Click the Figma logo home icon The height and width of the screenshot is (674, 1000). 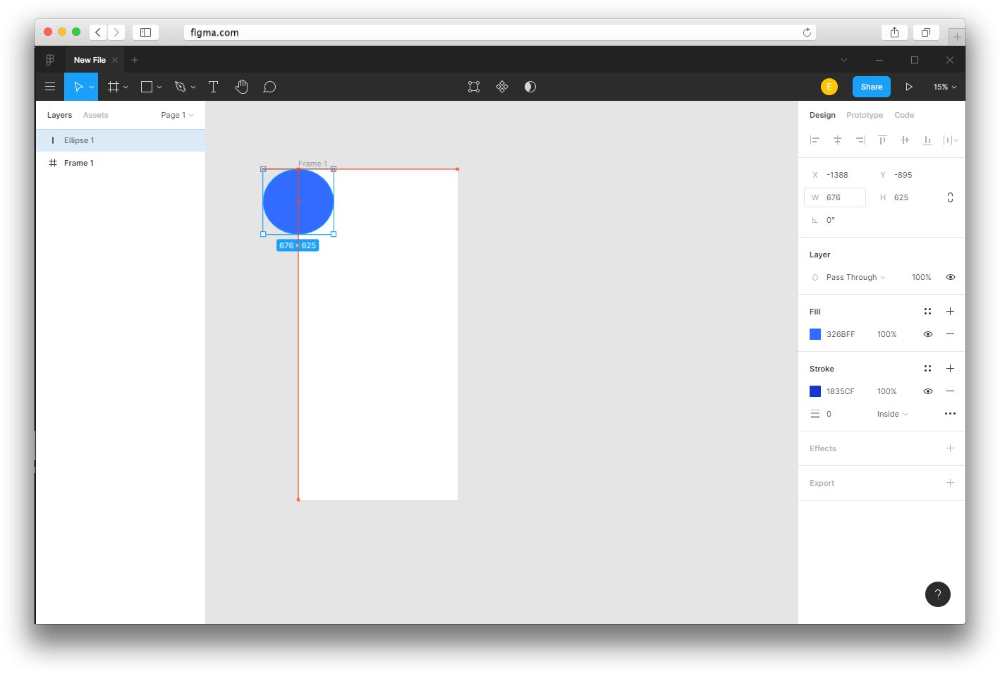point(50,60)
